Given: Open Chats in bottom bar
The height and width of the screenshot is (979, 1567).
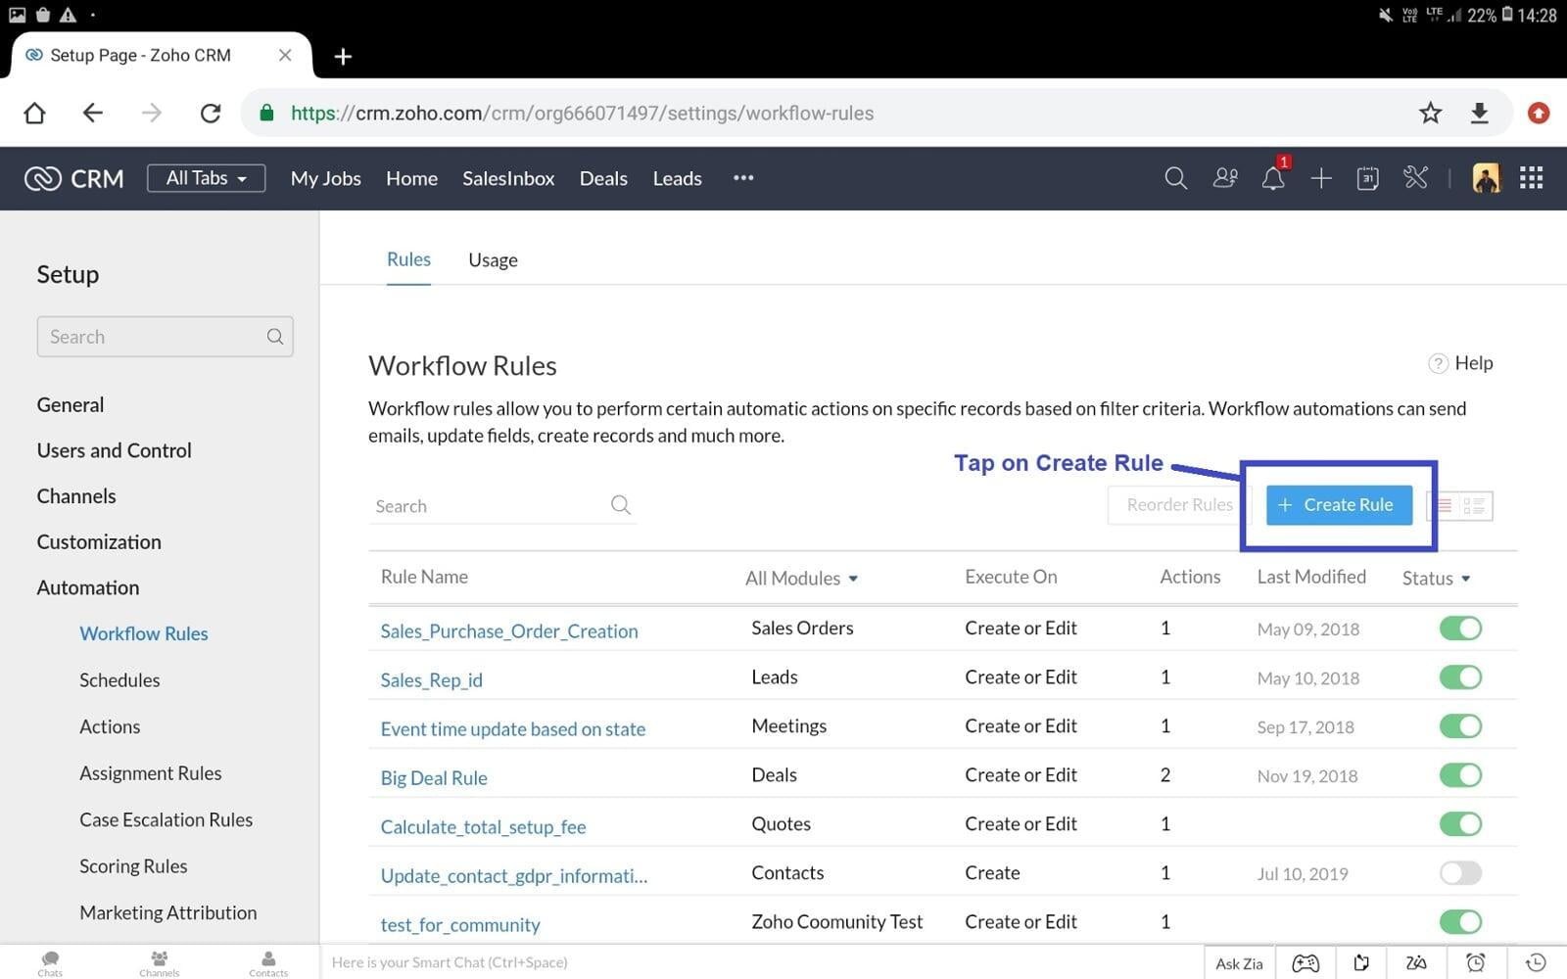Looking at the screenshot, I should coord(50,963).
